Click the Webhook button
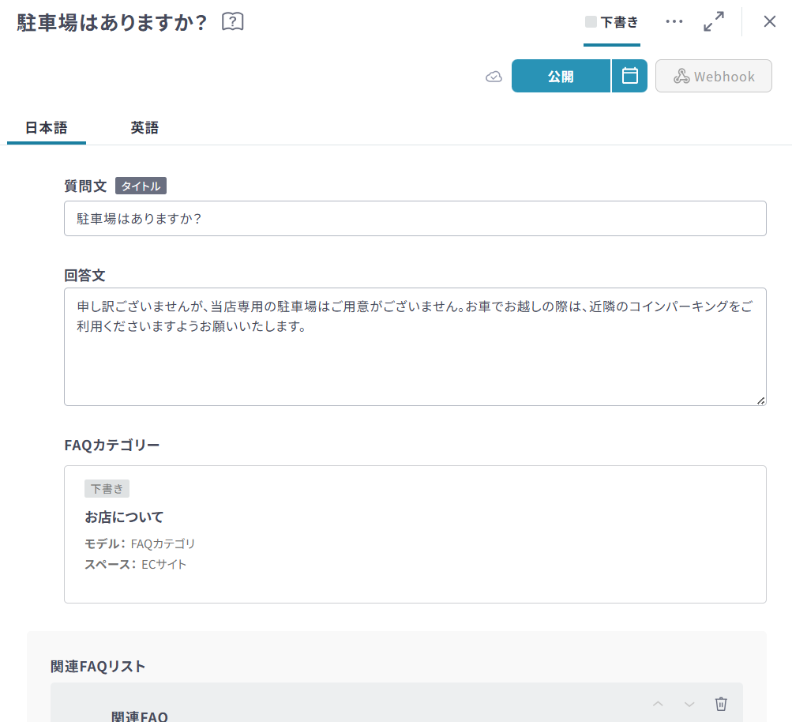Screen dimensions: 792x722 click(x=713, y=76)
